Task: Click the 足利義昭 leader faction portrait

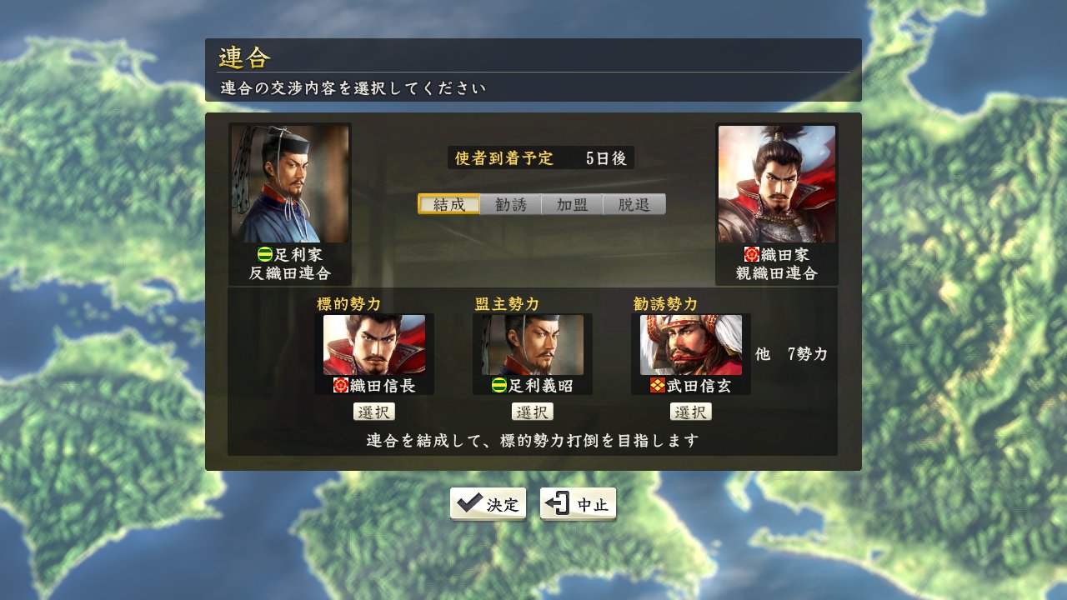Action: coord(533,345)
